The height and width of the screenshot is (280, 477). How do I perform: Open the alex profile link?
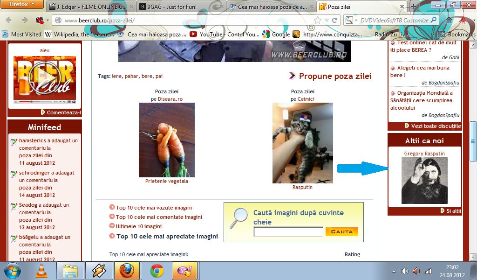45,50
